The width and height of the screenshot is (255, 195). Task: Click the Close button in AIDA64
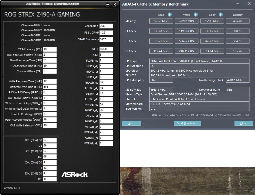[x=244, y=123]
